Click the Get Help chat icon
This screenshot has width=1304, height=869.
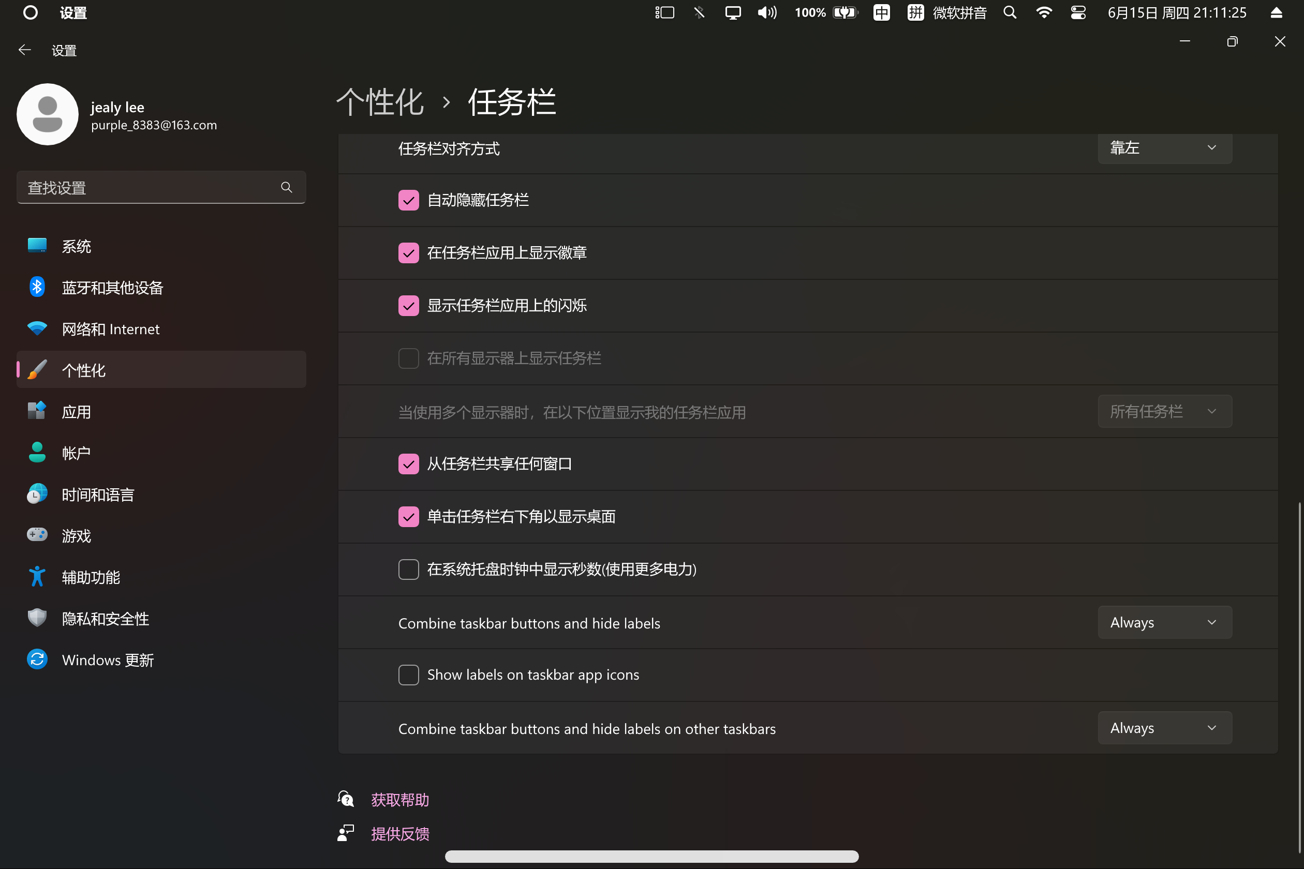[x=346, y=799]
